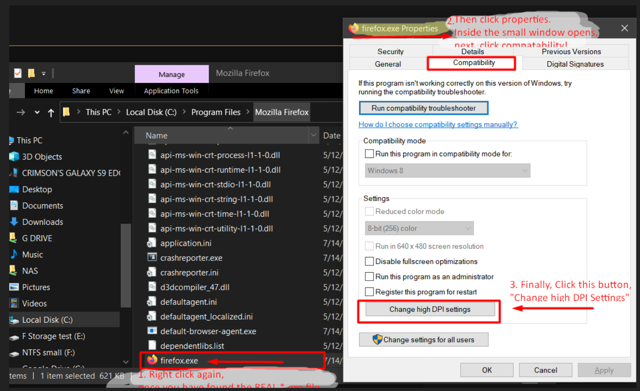Click the Up arrow navigation icon

(51, 113)
